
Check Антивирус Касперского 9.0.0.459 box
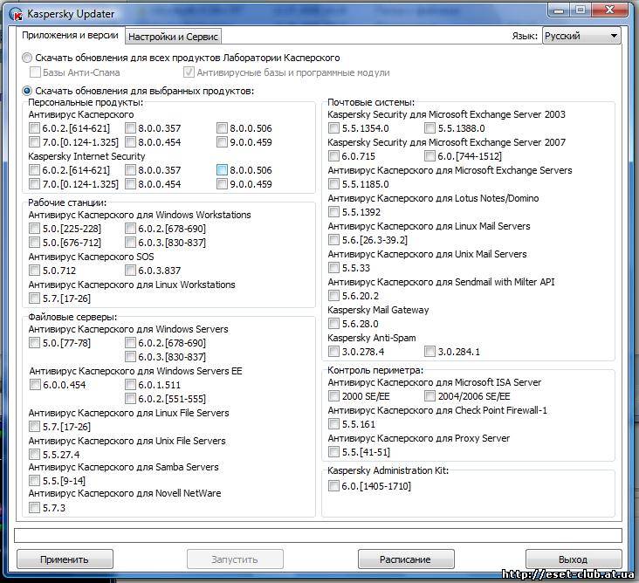point(222,141)
